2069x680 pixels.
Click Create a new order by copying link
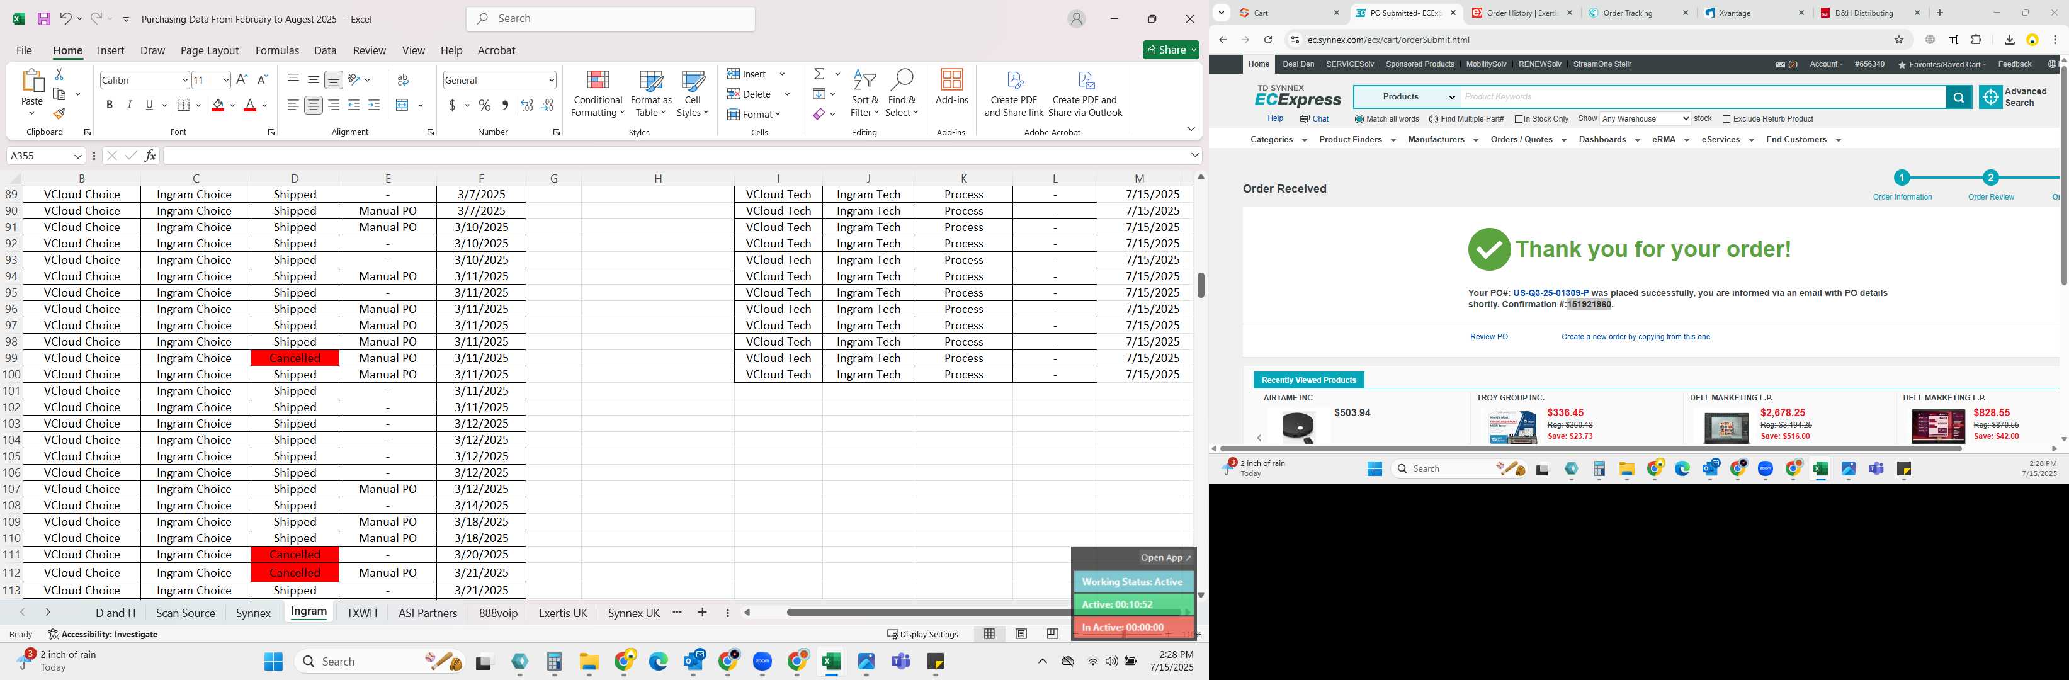point(1636,337)
